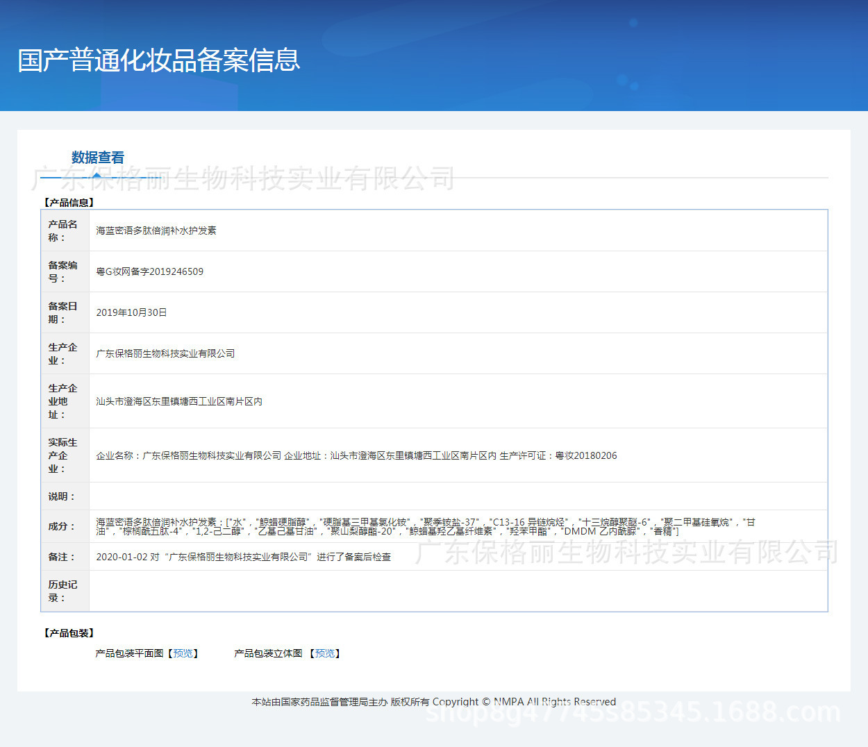Select the product name 海蓝密语多肽倍润补水护发素

click(x=156, y=230)
